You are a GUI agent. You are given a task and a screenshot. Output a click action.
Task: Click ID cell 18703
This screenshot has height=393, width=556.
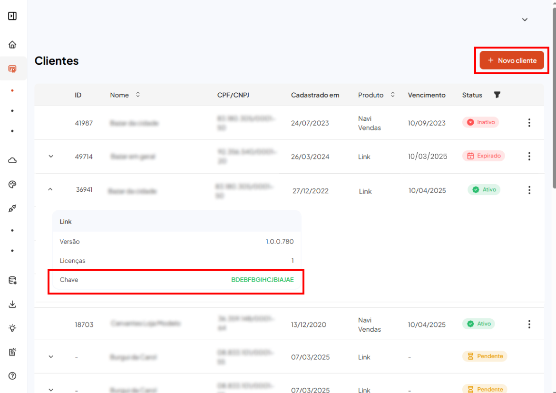pos(84,324)
